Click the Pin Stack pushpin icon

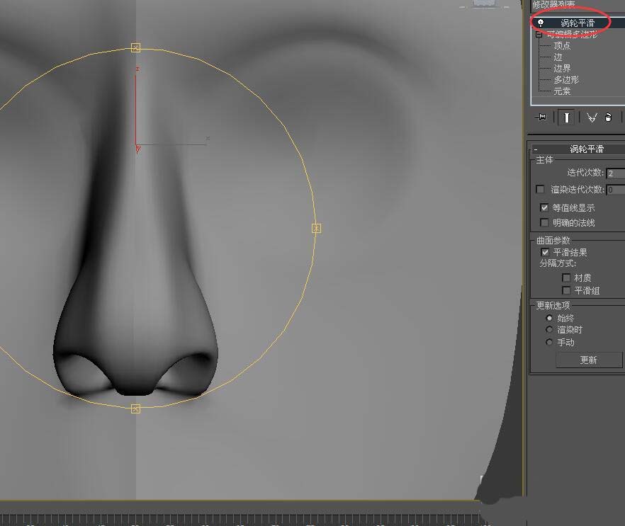[x=541, y=117]
